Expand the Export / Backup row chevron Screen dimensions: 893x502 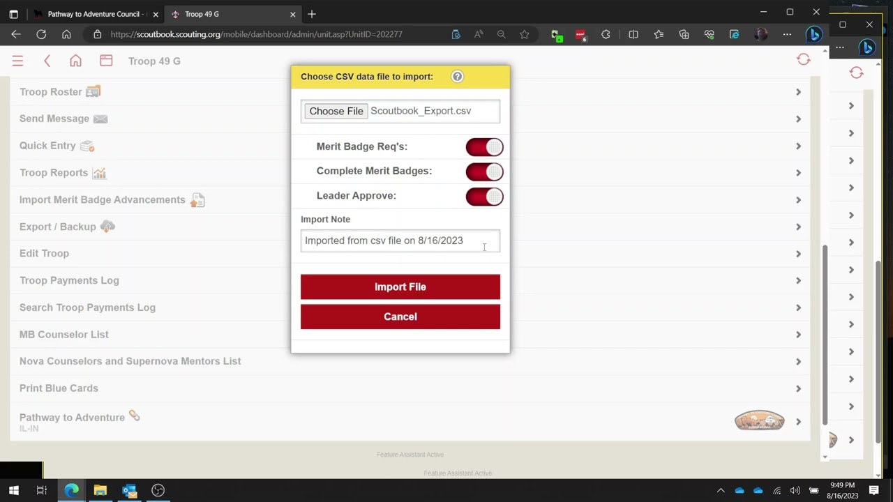pos(798,227)
